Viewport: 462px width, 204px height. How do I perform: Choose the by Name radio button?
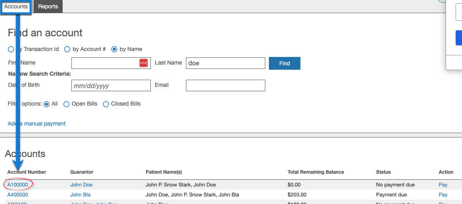pos(114,49)
